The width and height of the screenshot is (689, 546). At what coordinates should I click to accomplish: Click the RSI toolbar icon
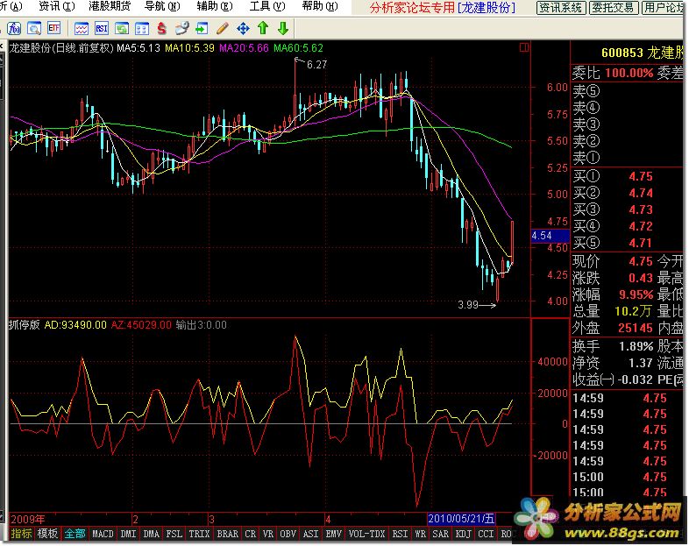pyautogui.click(x=102, y=29)
